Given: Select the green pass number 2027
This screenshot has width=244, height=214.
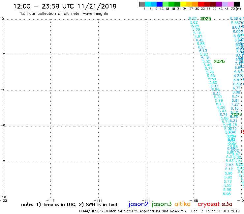Looking at the screenshot, I should 236,115.
